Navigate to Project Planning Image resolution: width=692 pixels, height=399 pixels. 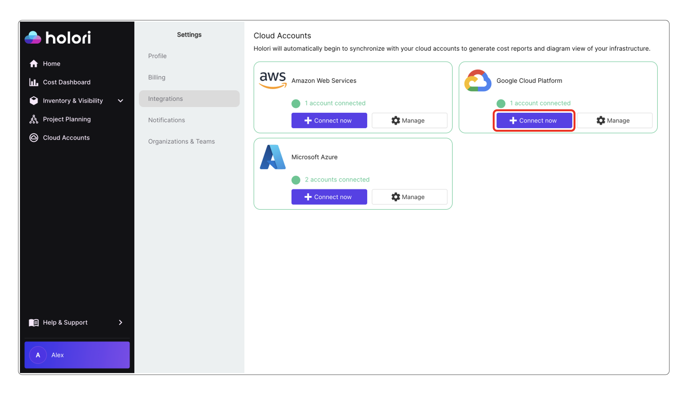click(66, 119)
